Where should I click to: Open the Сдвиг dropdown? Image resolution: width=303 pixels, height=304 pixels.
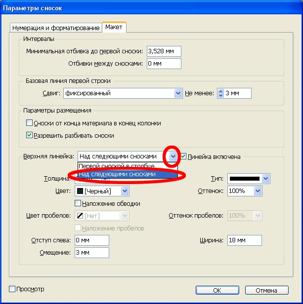click(x=178, y=93)
